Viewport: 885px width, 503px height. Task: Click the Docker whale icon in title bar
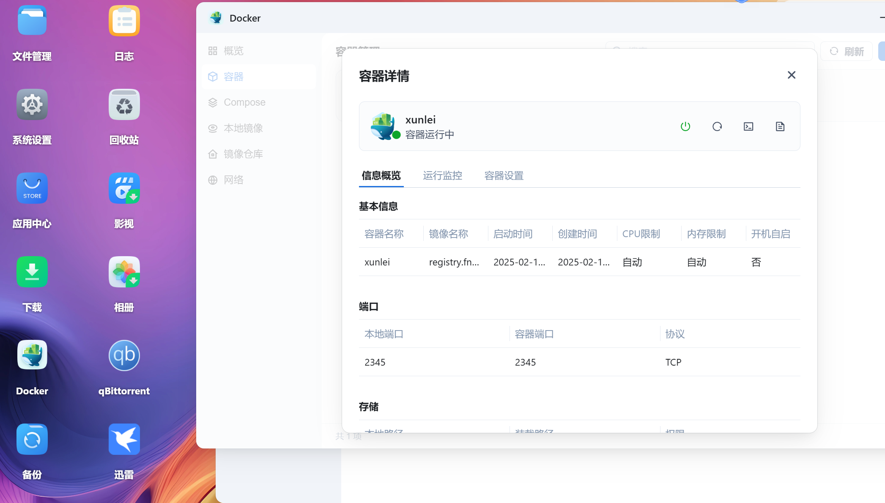(216, 18)
